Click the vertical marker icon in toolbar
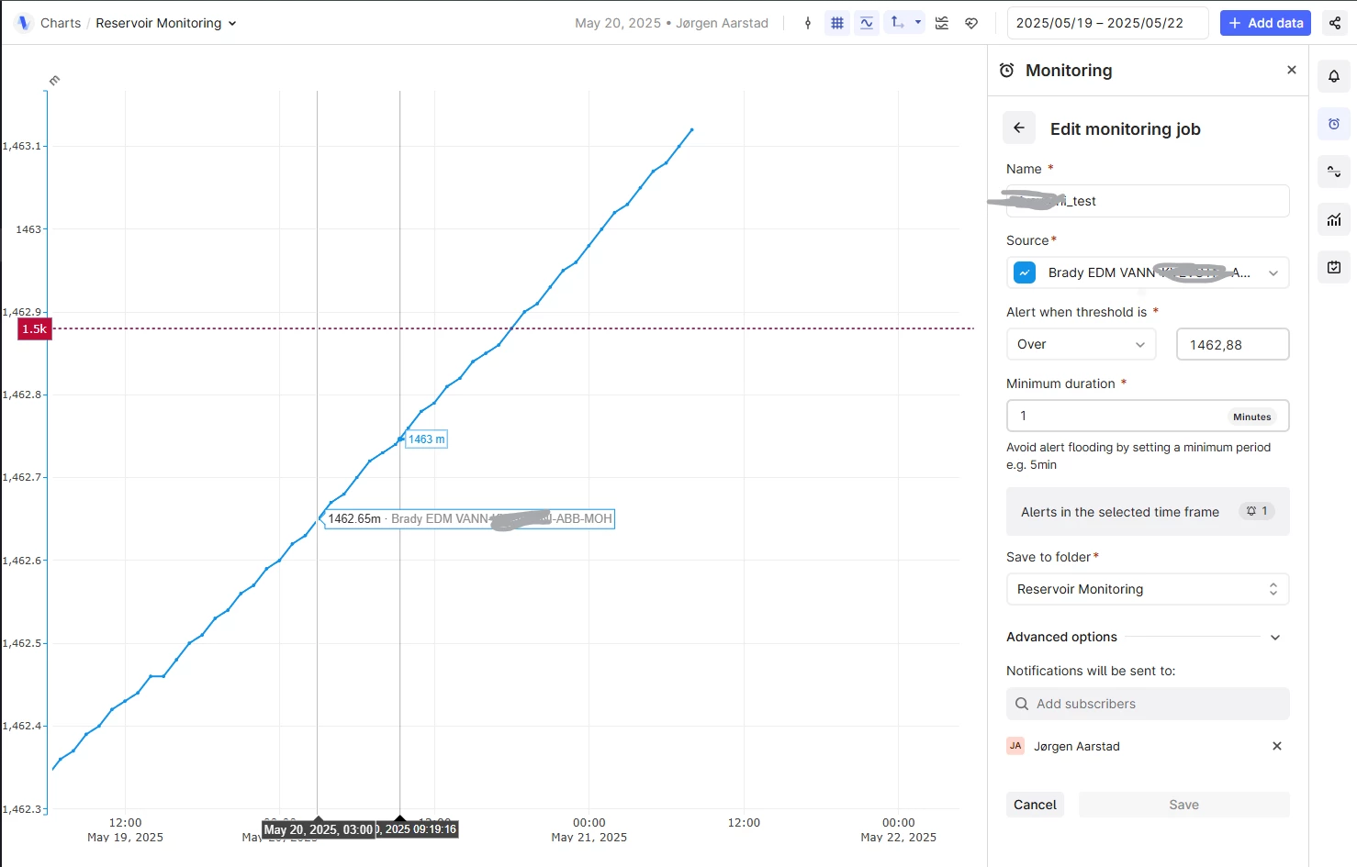Screen dimensions: 1357x867 808,23
